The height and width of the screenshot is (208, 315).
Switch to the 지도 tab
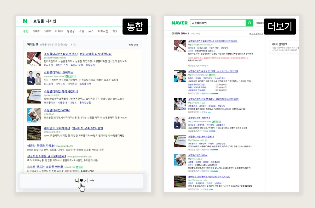pos(115,31)
